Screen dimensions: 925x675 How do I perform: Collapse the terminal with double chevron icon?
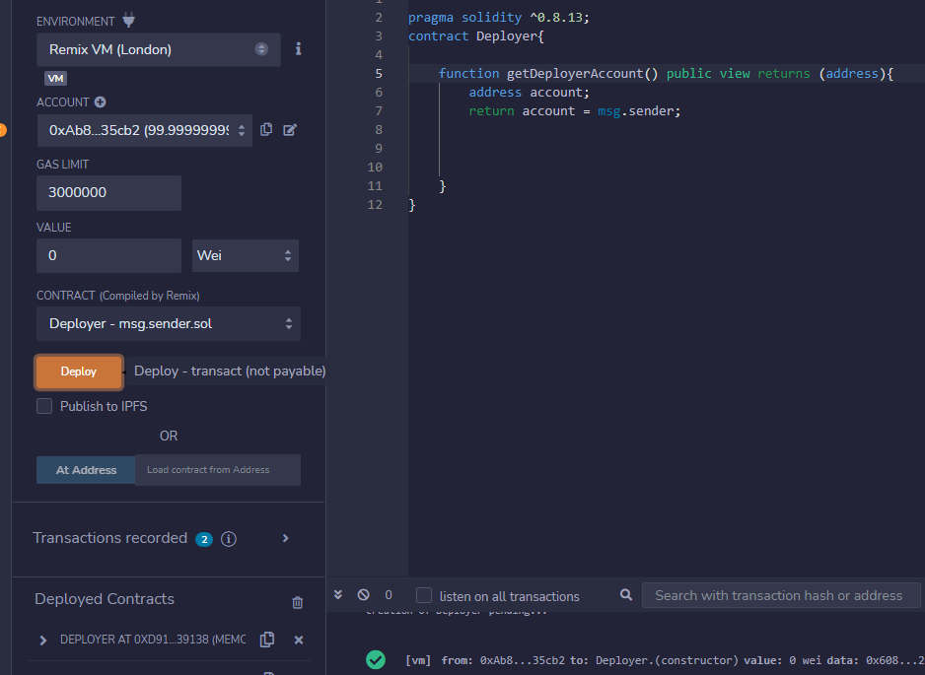click(x=338, y=595)
